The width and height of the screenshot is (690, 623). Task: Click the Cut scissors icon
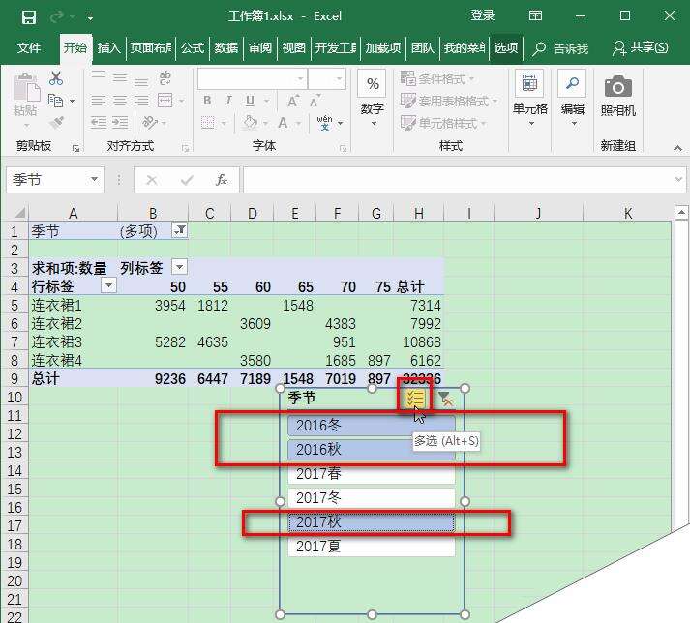click(56, 78)
